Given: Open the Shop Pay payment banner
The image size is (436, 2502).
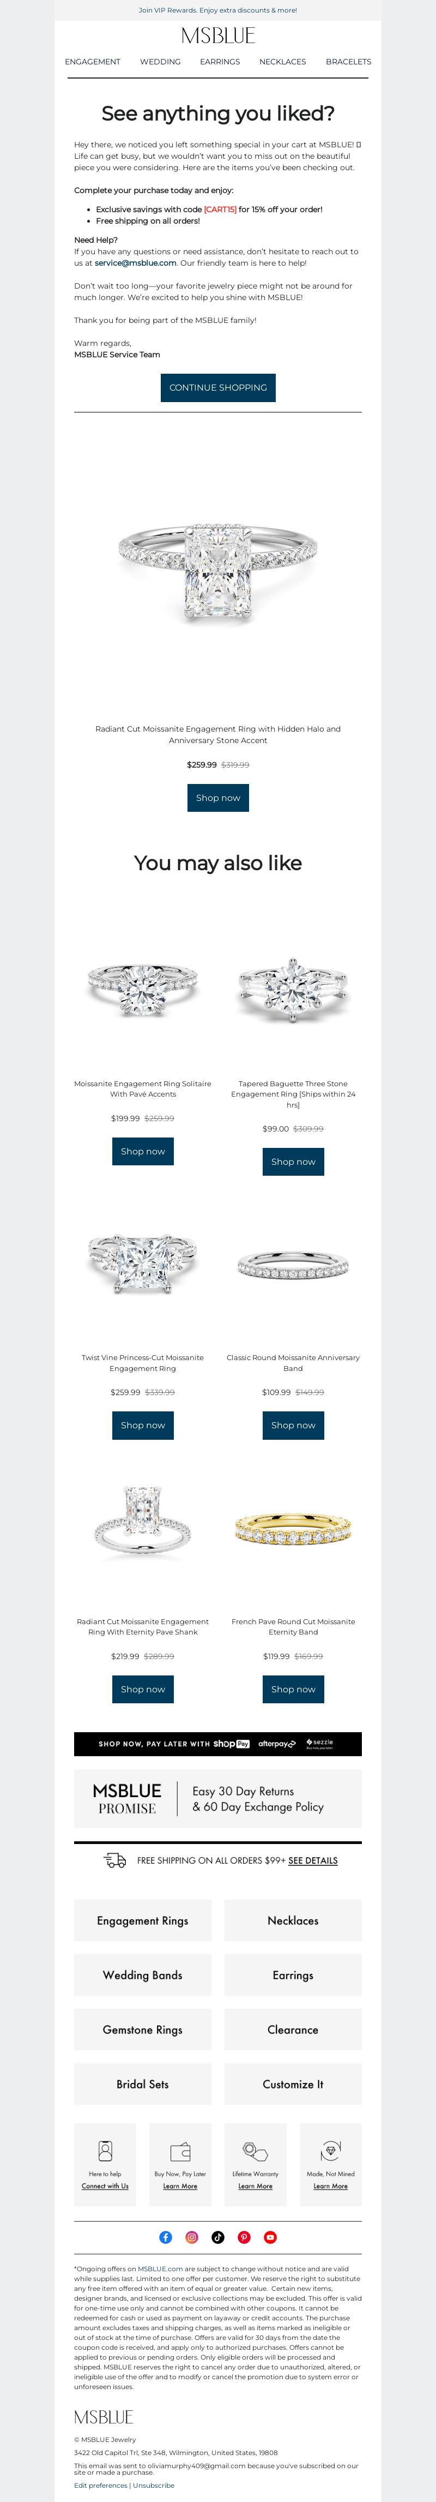Looking at the screenshot, I should tap(219, 1744).
